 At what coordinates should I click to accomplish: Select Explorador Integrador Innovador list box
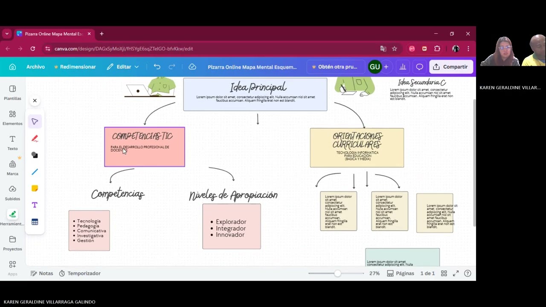click(232, 226)
